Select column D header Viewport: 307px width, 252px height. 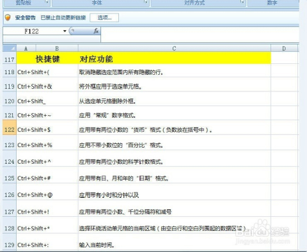pyautogui.click(x=284, y=49)
